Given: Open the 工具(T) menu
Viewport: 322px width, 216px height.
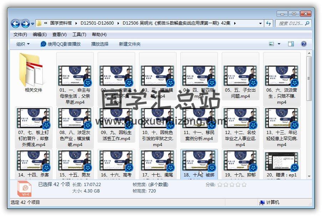Looking at the screenshot, I should tap(79, 35).
